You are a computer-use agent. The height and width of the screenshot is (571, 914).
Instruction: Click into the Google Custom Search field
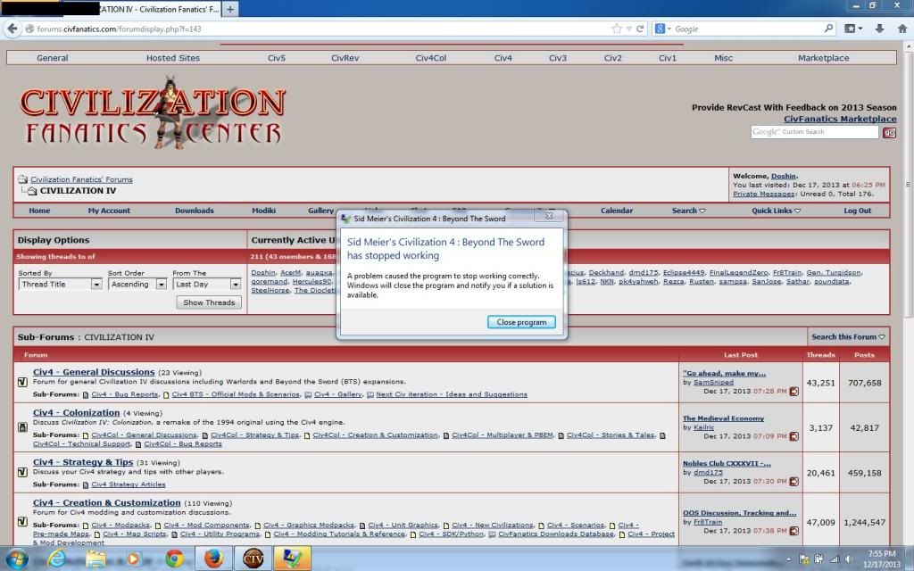pyautogui.click(x=814, y=132)
